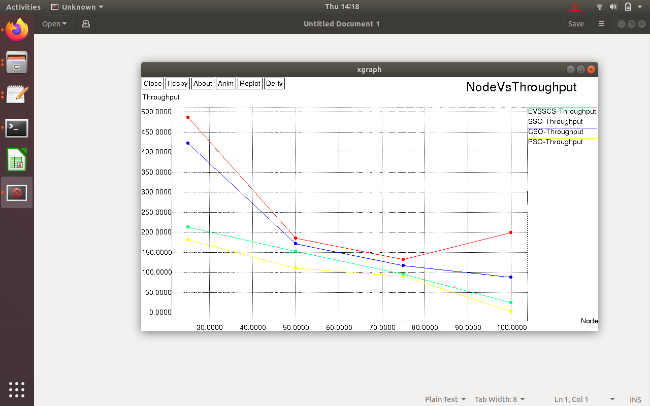The image size is (650, 406).
Task: Click the About button in xgraph
Action: (203, 84)
